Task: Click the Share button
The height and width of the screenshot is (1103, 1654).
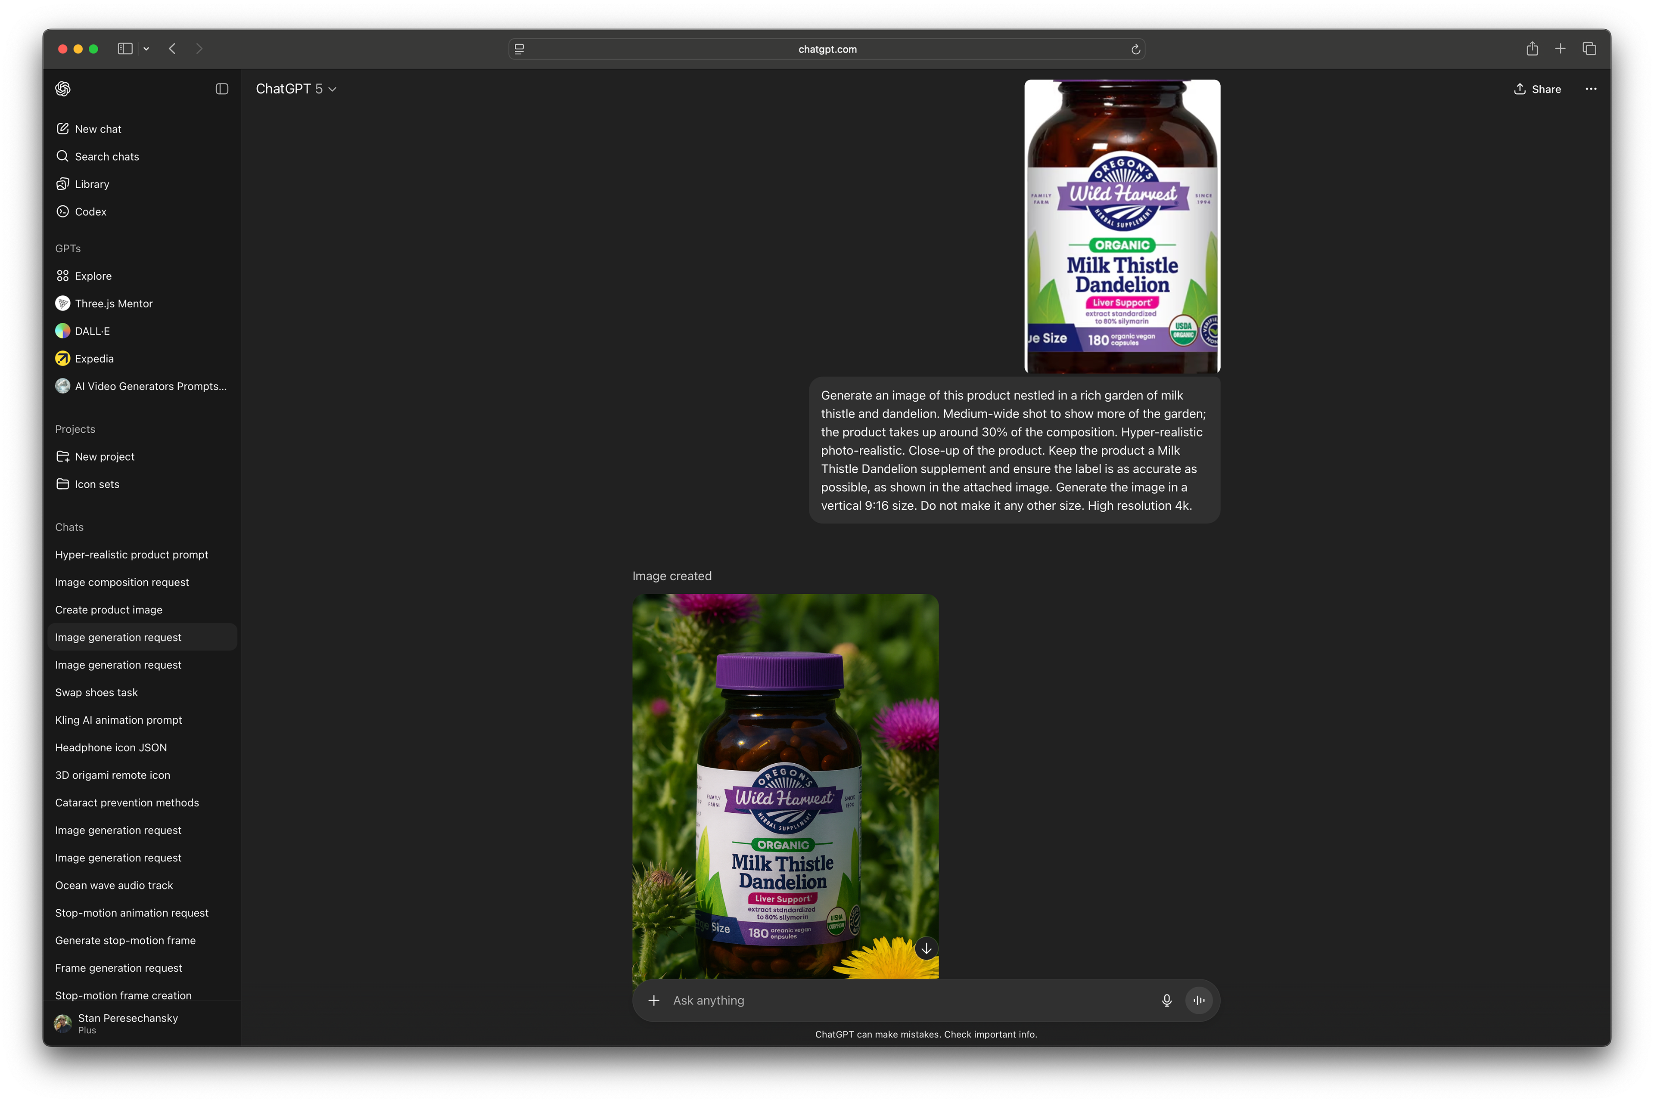Action: point(1537,89)
